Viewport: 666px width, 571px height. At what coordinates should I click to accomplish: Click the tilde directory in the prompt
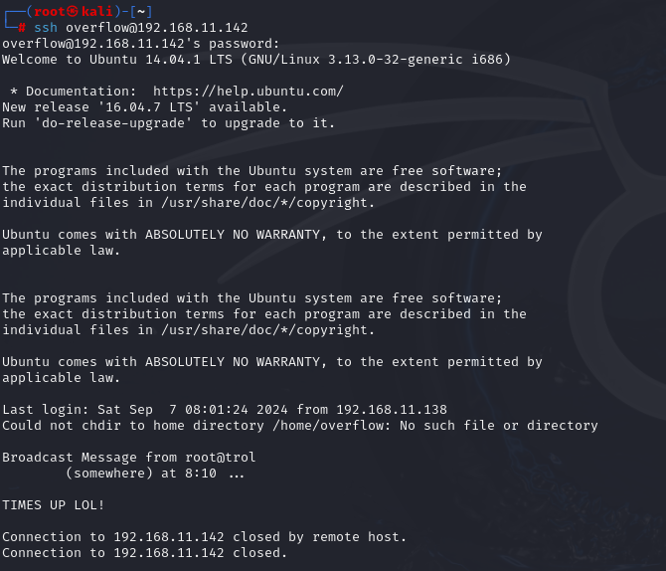tap(141, 11)
